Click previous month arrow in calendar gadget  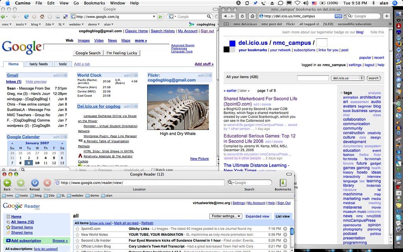tap(12, 143)
